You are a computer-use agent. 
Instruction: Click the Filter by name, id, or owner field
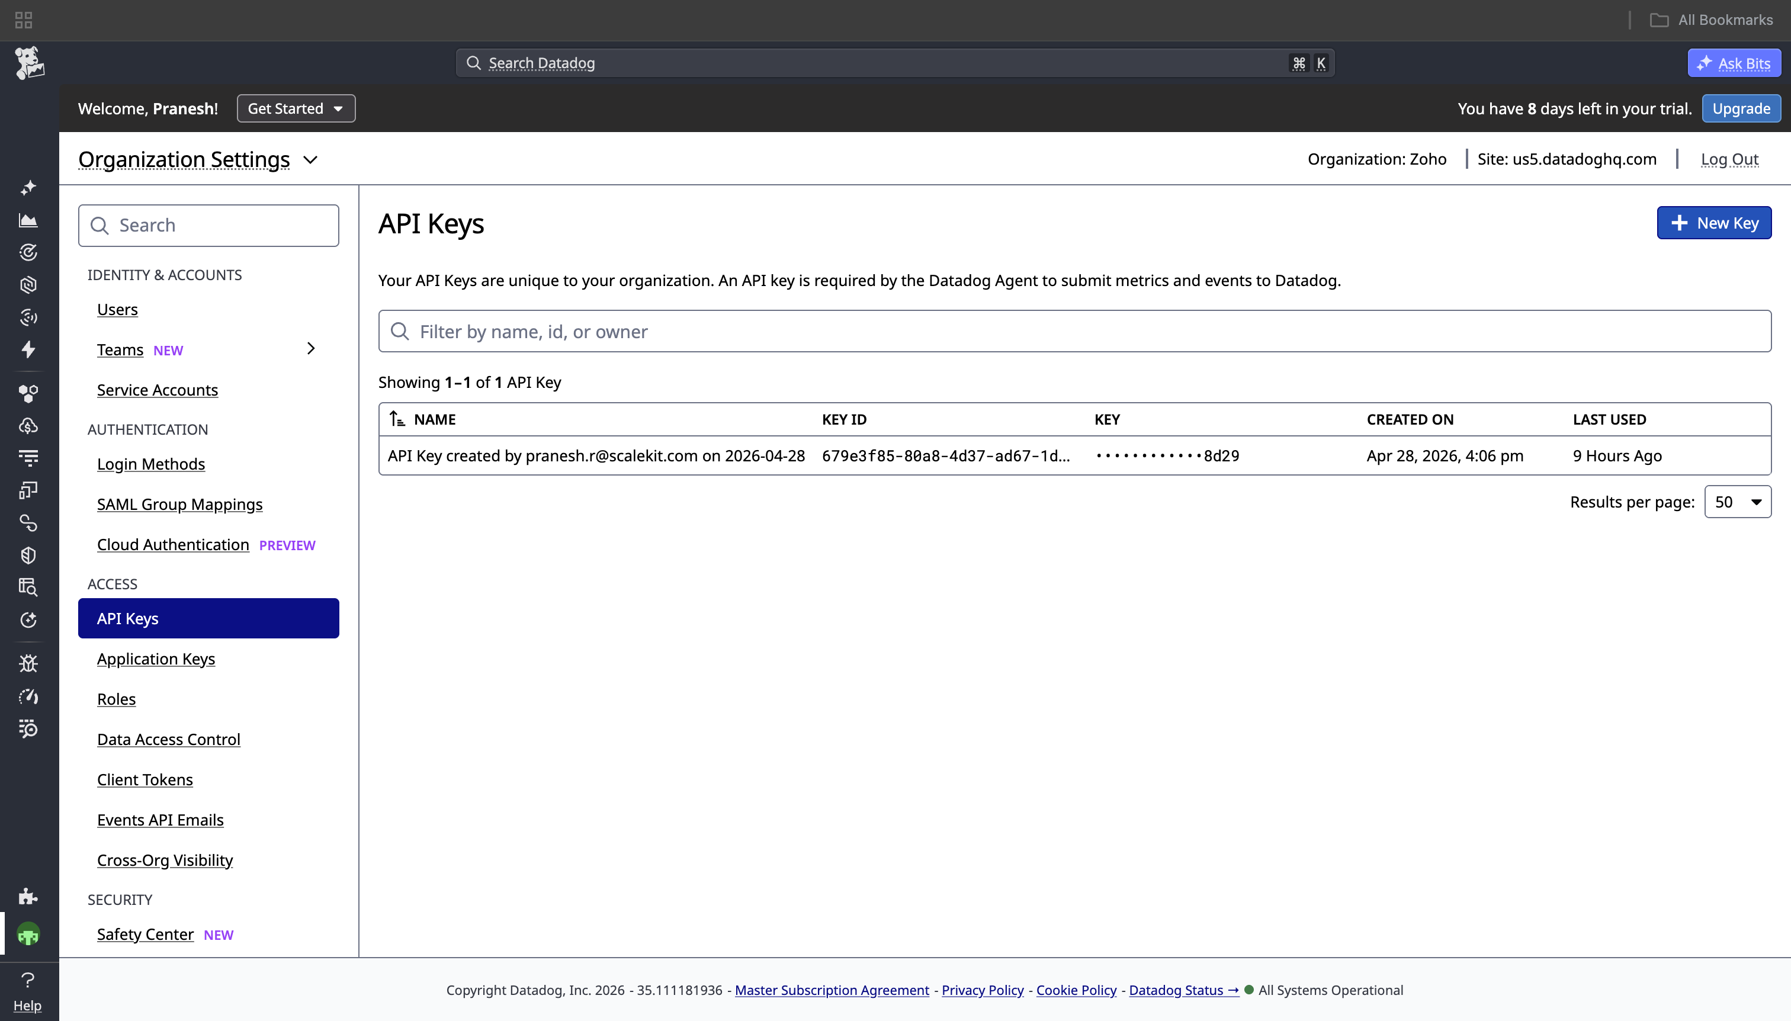[x=1074, y=331]
